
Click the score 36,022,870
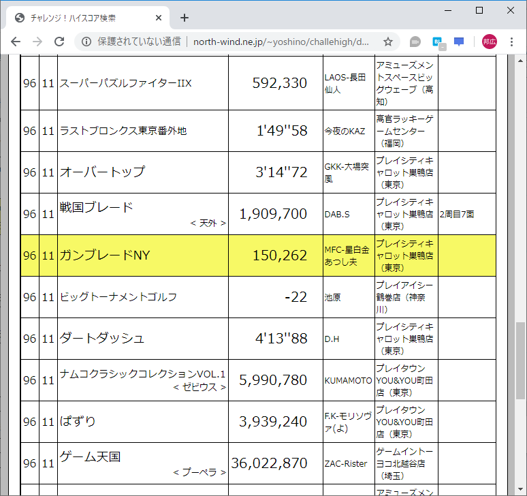pyautogui.click(x=269, y=463)
